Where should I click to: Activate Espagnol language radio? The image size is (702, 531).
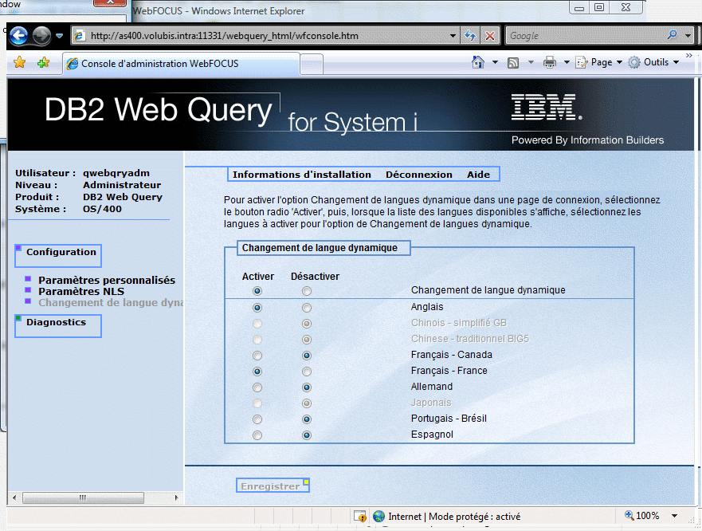click(x=257, y=435)
